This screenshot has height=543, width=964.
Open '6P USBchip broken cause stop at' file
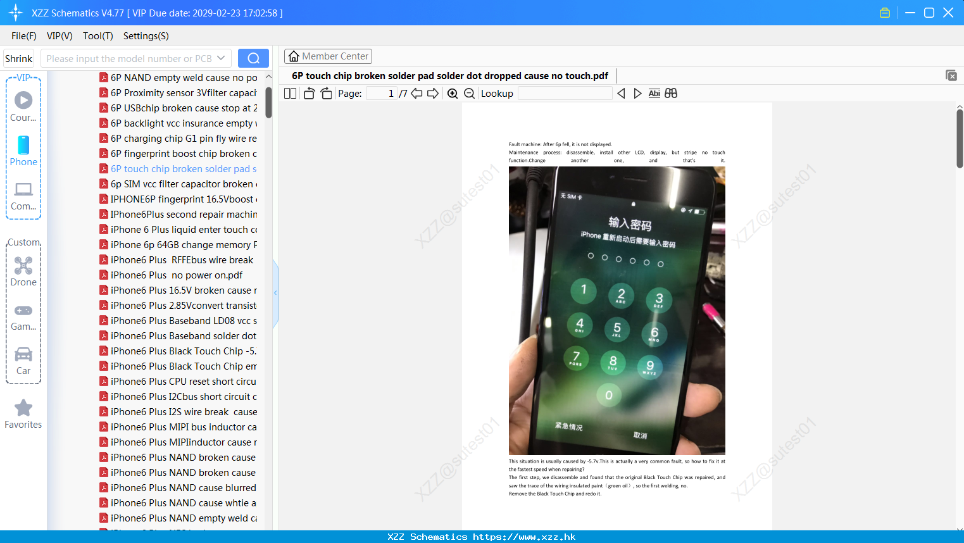point(178,108)
